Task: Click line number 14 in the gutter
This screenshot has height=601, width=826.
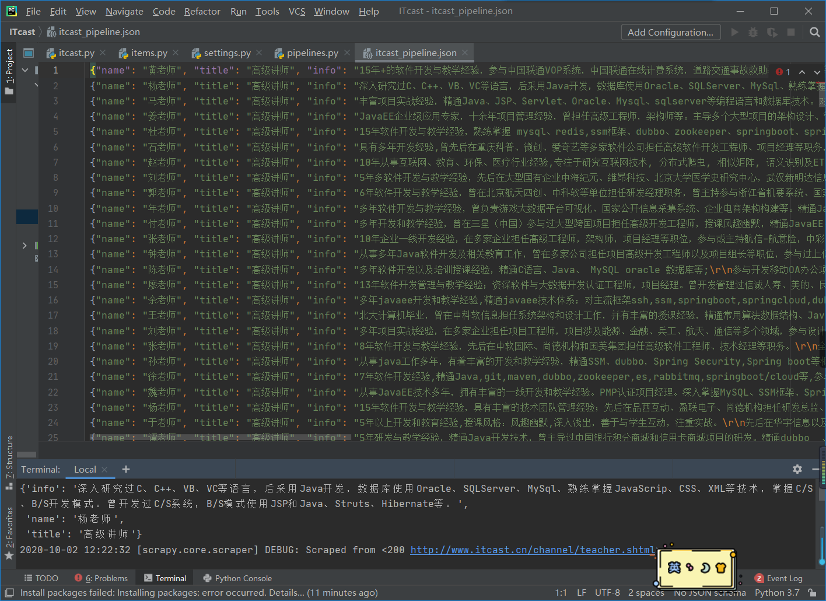Action: [x=53, y=270]
